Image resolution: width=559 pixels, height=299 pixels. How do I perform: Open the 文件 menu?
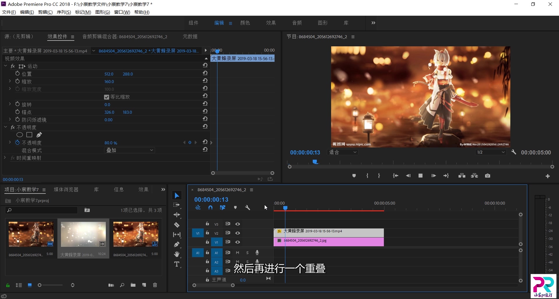(x=9, y=12)
